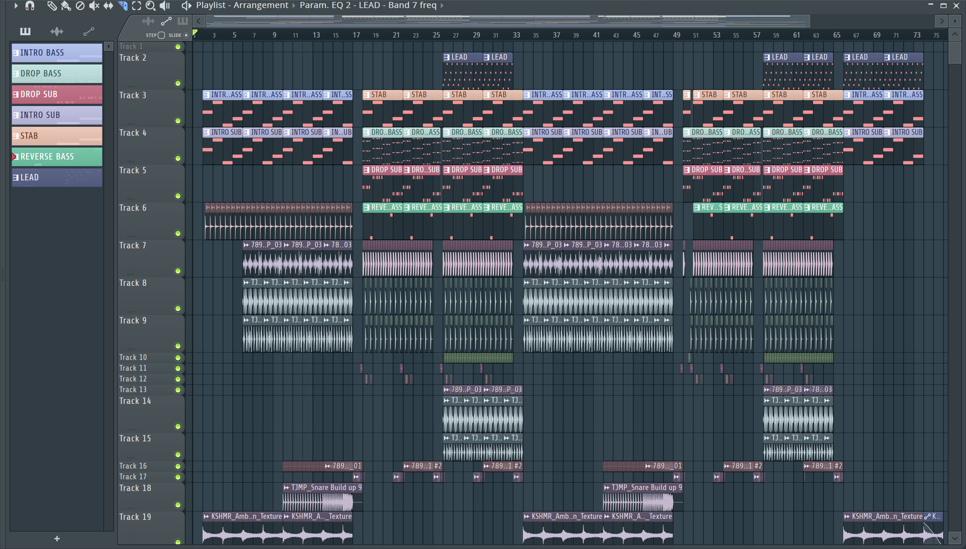Open the arrangement arrow after Playlist - Arrangement
The height and width of the screenshot is (549, 966).
(x=293, y=5)
